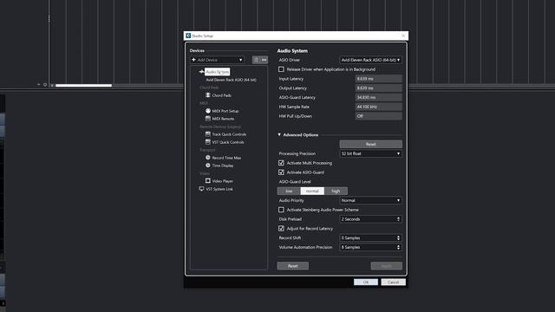Click Reset under Advanced Options heading
555x312 pixels.
[x=370, y=145]
